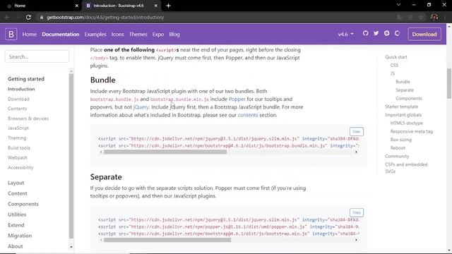Focus the docs Search field
Image resolution: width=452 pixels, height=254 pixels.
coord(37,56)
